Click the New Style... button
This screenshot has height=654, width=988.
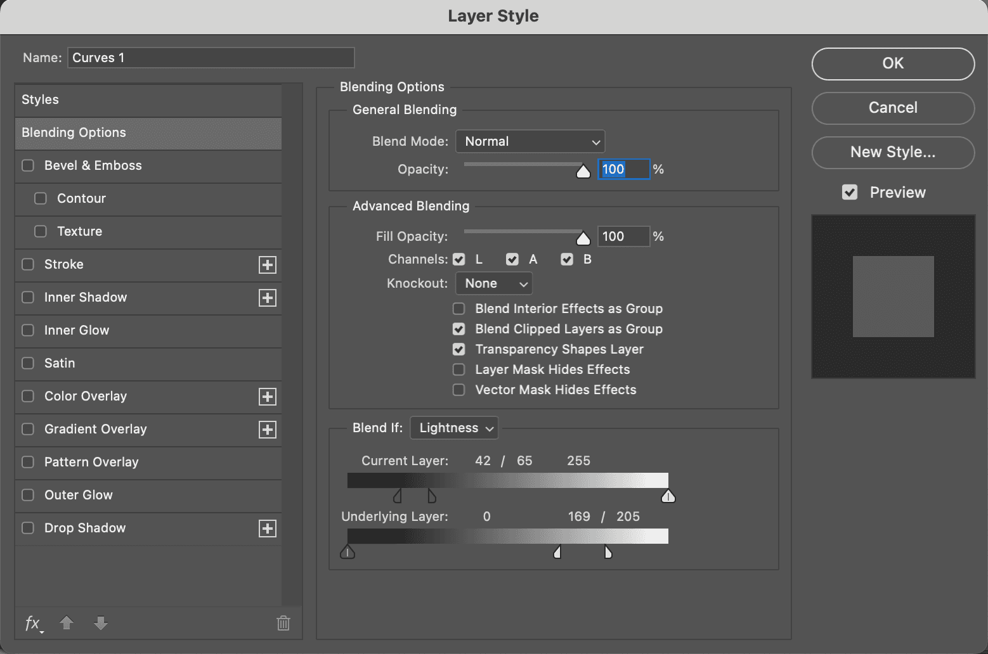(893, 152)
